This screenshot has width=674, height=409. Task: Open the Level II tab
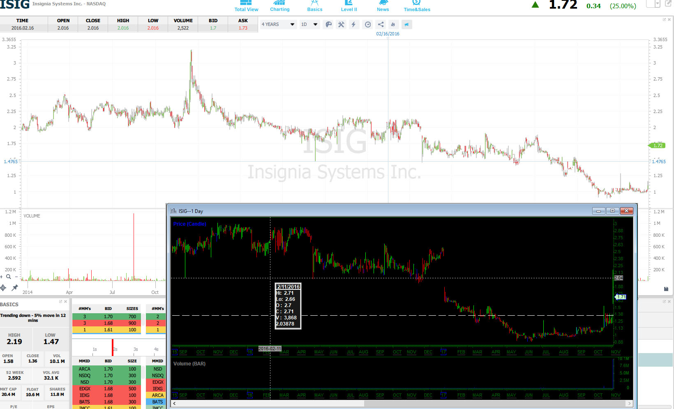click(349, 6)
